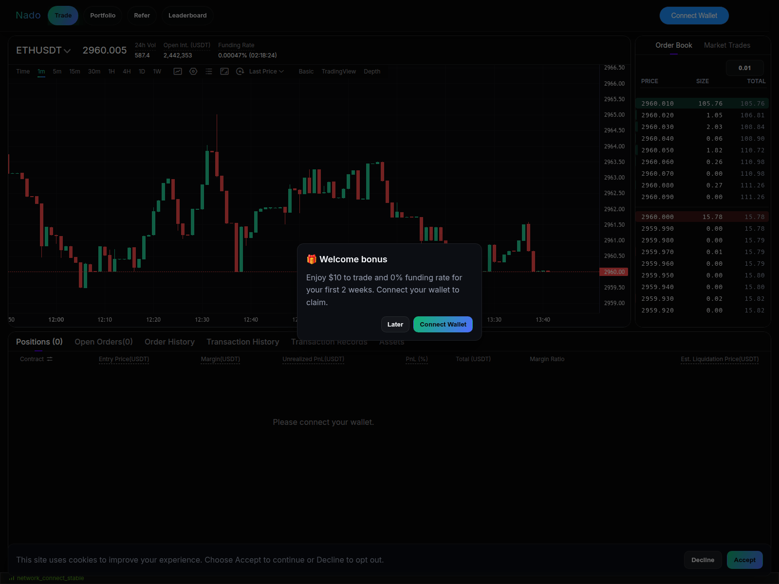
Task: Switch chart interval to 1m
Action: click(x=41, y=71)
